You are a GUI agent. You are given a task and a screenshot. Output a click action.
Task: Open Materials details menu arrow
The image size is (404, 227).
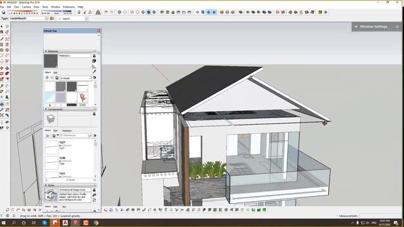95,78
